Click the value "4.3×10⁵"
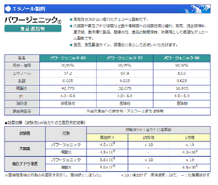 click(x=190, y=152)
